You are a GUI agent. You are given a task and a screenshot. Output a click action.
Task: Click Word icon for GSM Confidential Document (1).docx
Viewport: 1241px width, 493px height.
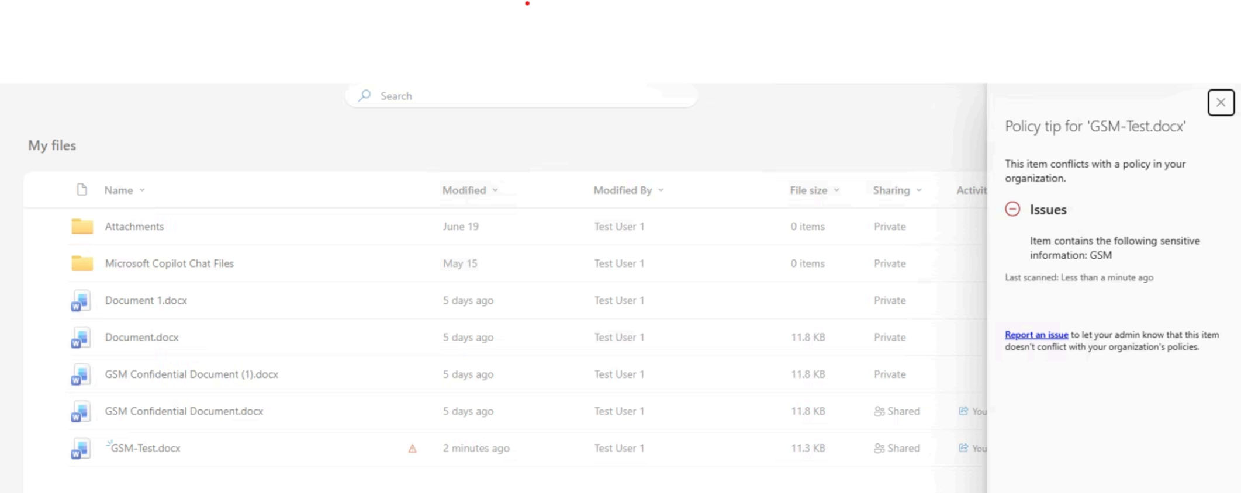pos(81,374)
